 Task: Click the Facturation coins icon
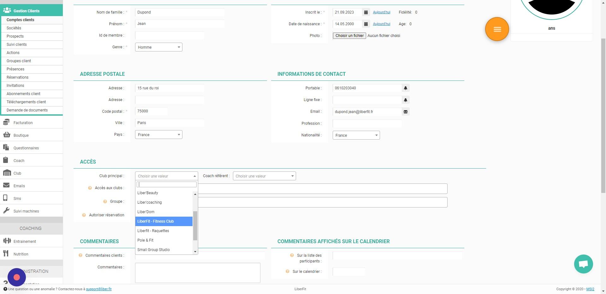click(6, 122)
